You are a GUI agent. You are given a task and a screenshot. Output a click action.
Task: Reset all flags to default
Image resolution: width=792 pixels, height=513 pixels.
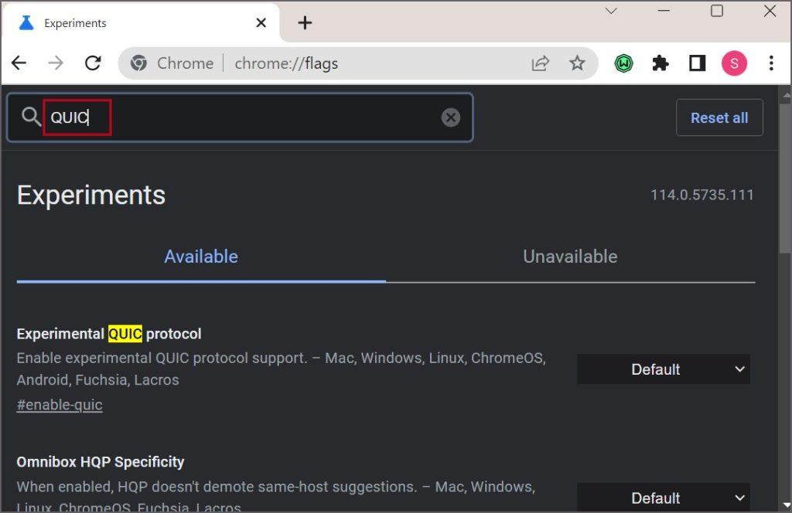click(x=719, y=117)
